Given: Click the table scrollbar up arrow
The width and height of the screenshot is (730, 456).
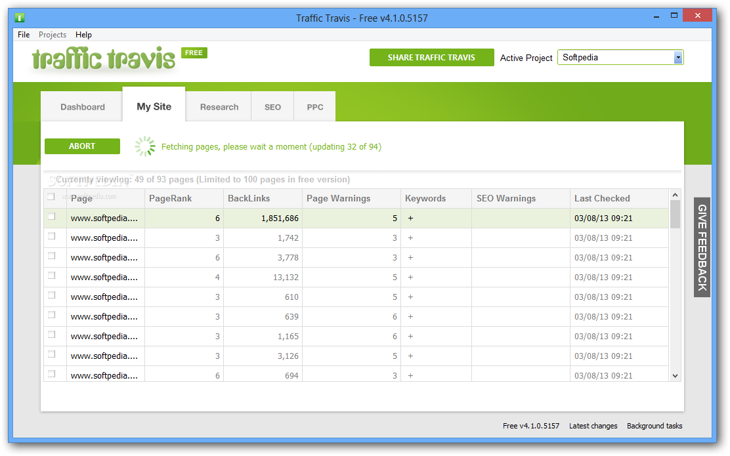Looking at the screenshot, I should pyautogui.click(x=675, y=194).
